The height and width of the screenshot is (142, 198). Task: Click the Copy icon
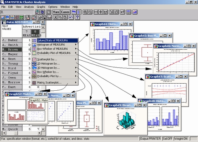click(60, 17)
